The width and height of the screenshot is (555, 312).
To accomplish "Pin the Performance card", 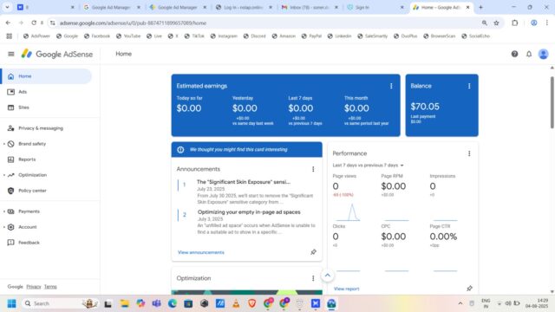I will click(469, 289).
